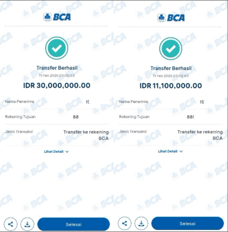This screenshot has height=232, width=228.
Task: Click Jenis Transaksi row on left receipt
Action: point(57,135)
